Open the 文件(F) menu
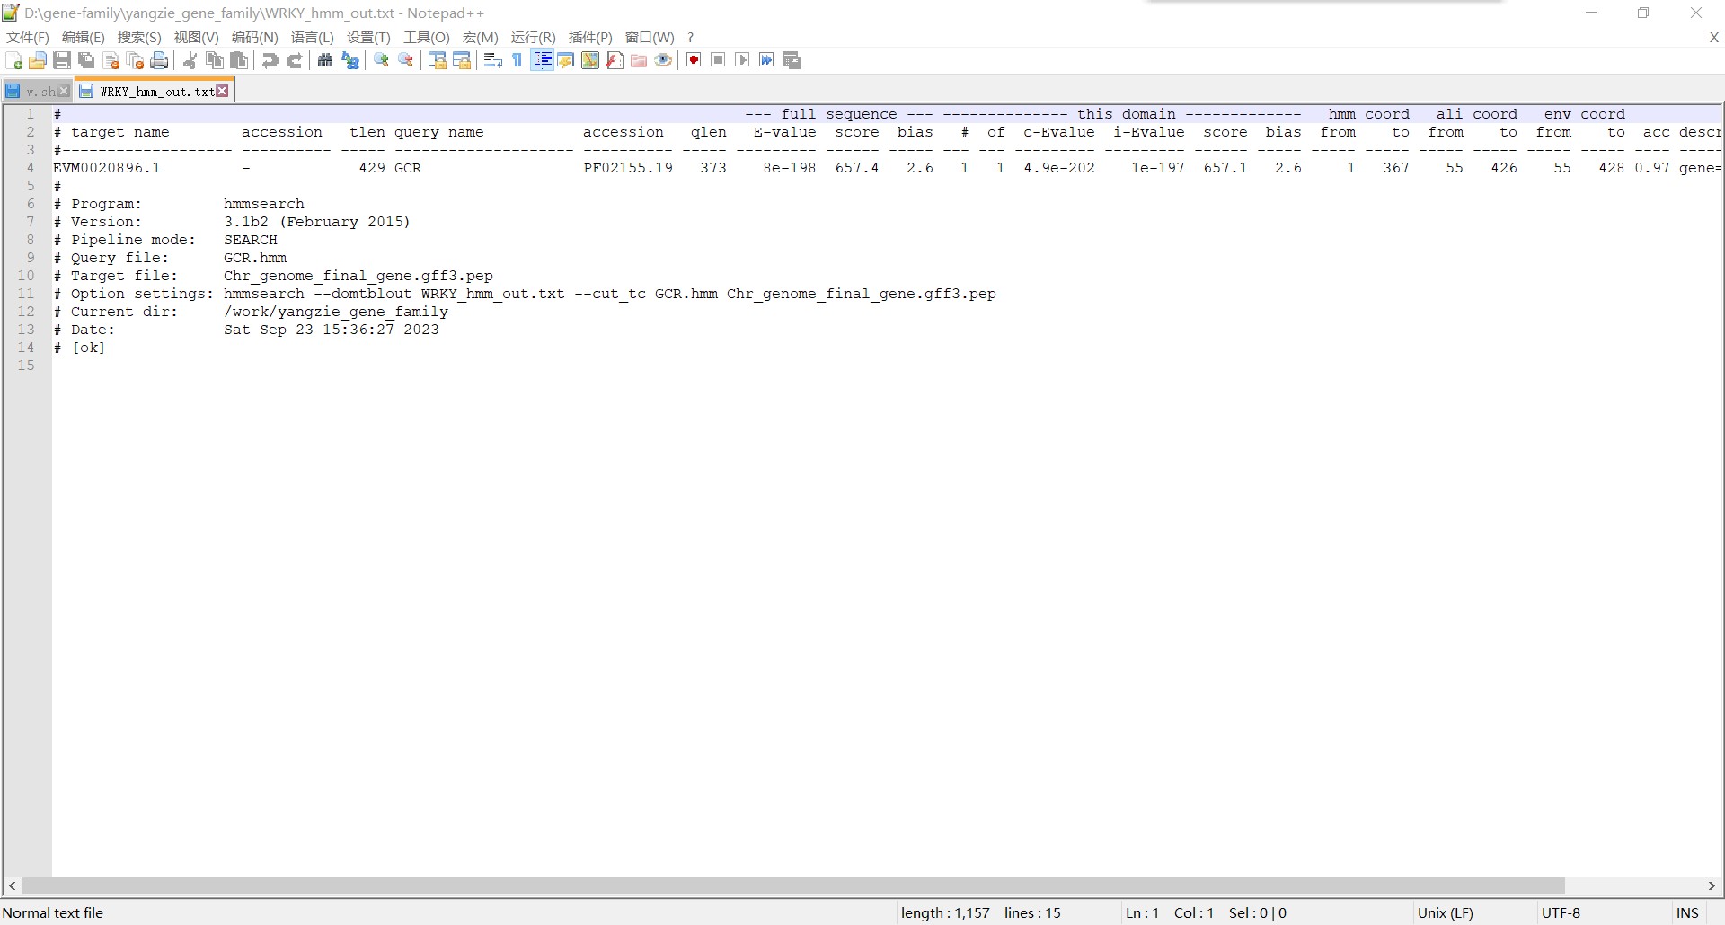 (28, 37)
